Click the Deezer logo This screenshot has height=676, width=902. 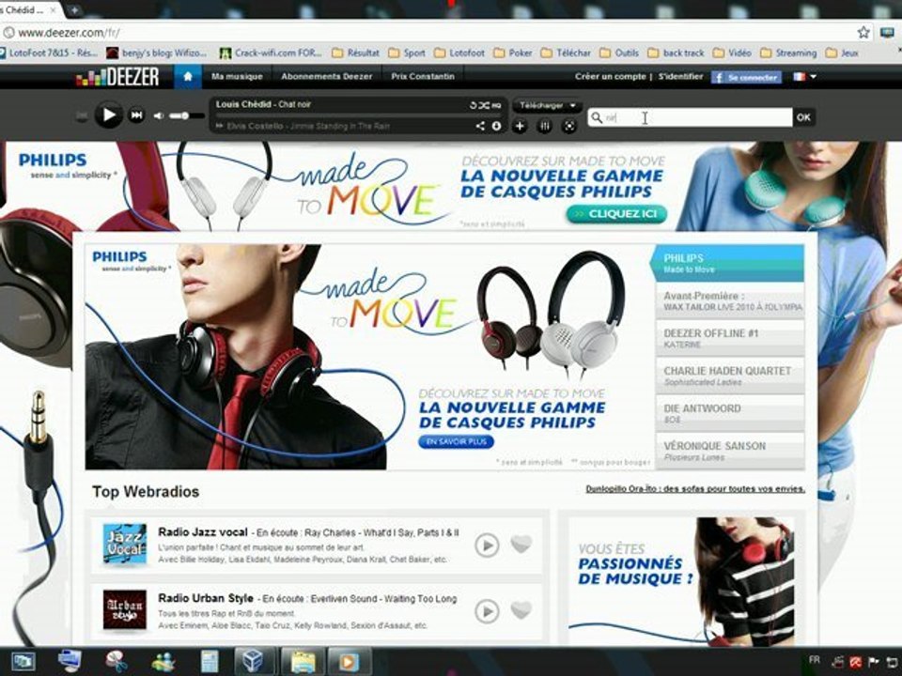click(x=117, y=76)
